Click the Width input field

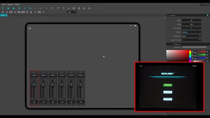pyautogui.click(x=191, y=20)
